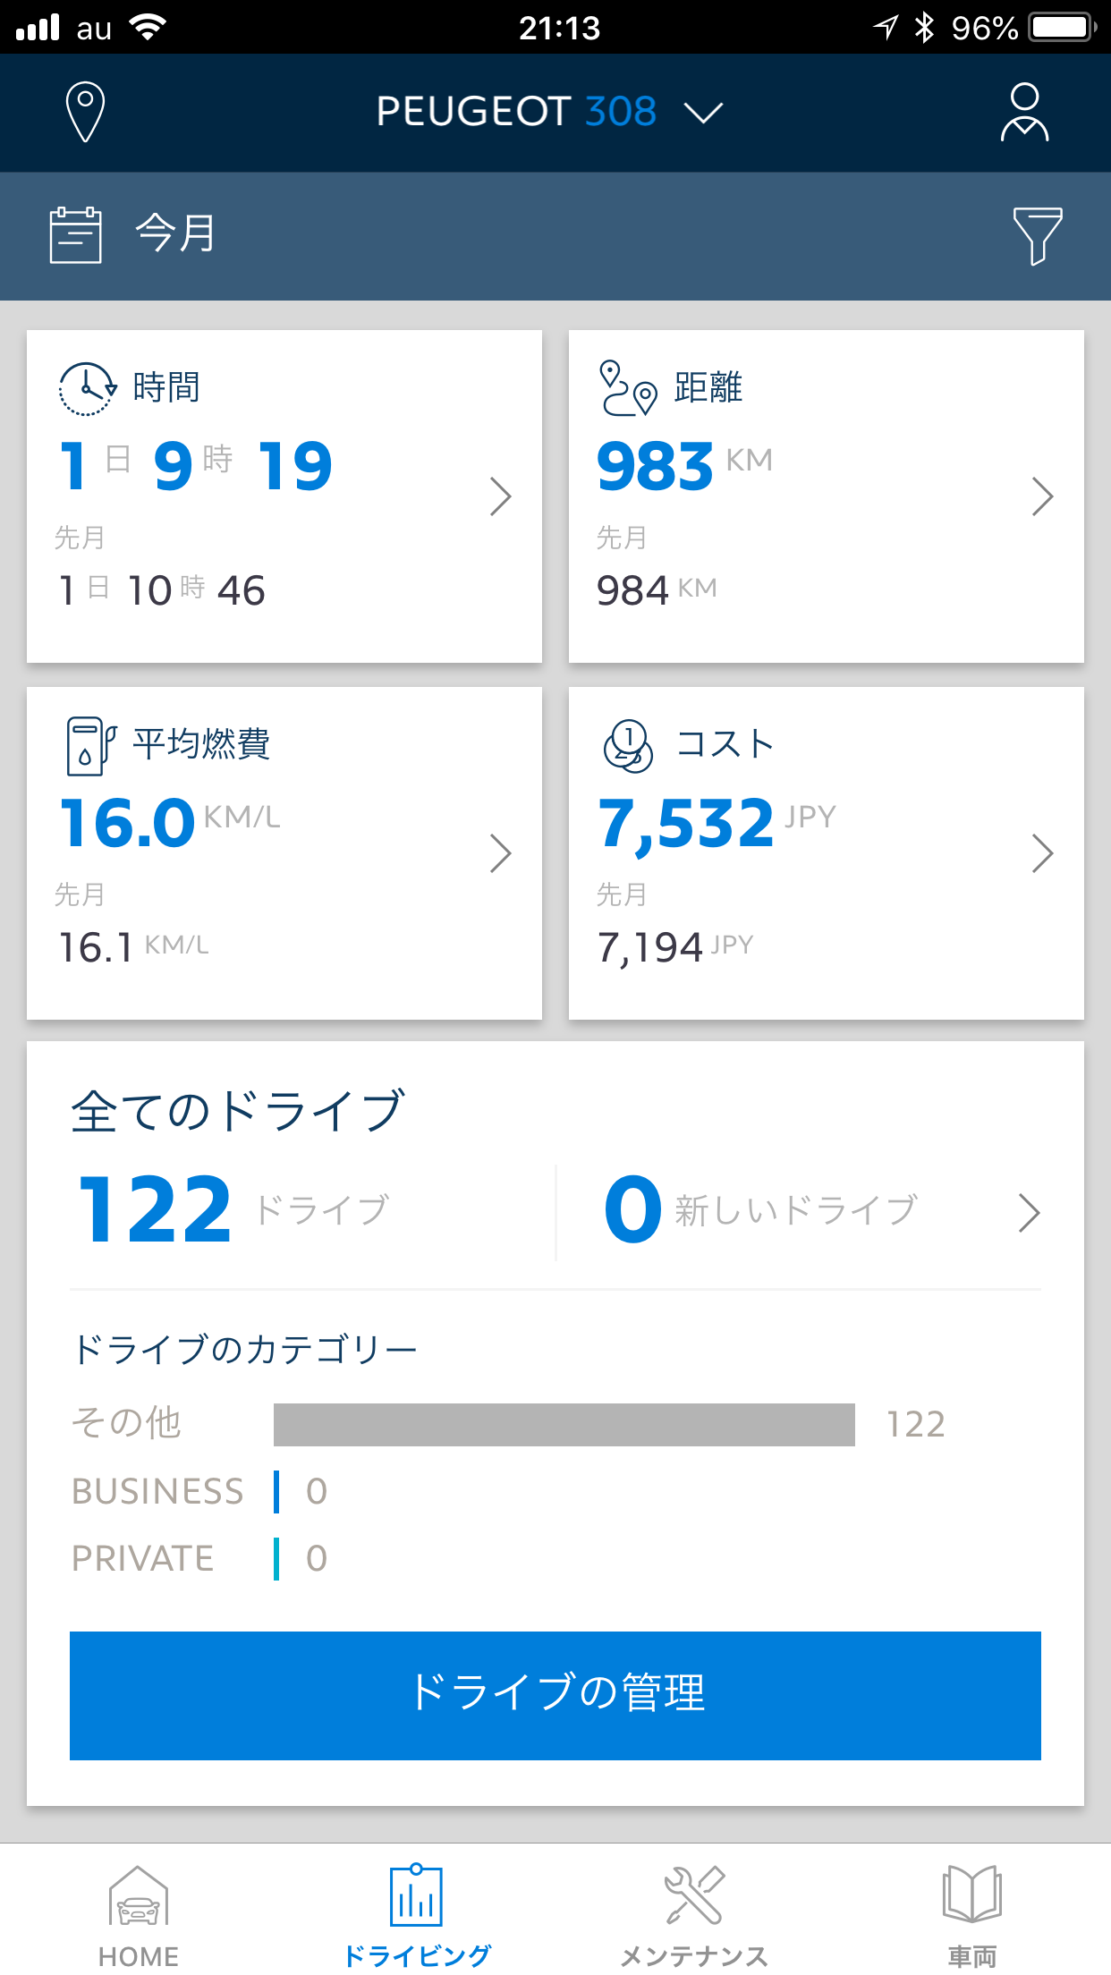Tap the fuel pump icon on 平均燃費 card
Screen dimensions: 1111x1975
90,745
